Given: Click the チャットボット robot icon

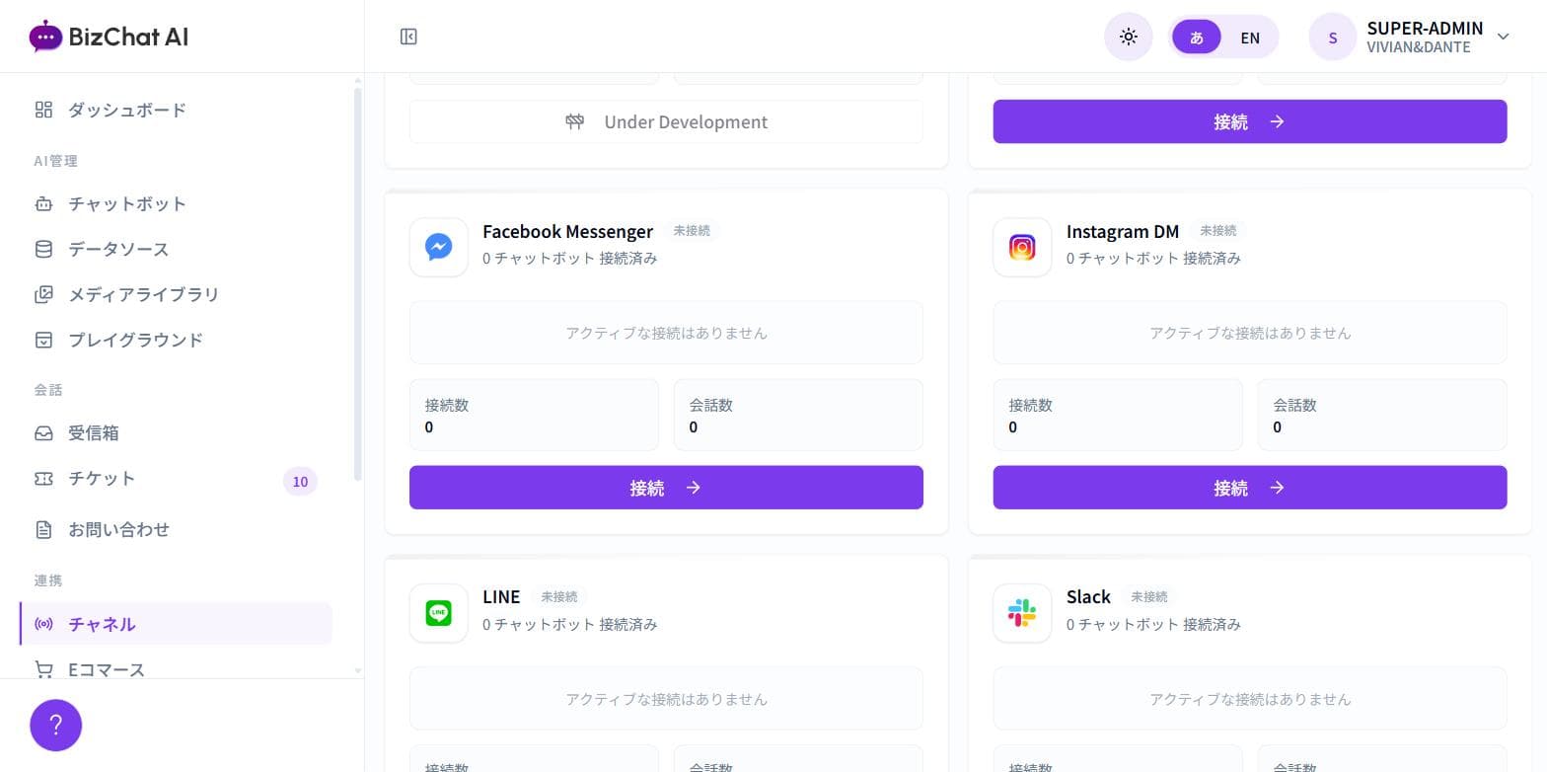Looking at the screenshot, I should click(x=43, y=203).
